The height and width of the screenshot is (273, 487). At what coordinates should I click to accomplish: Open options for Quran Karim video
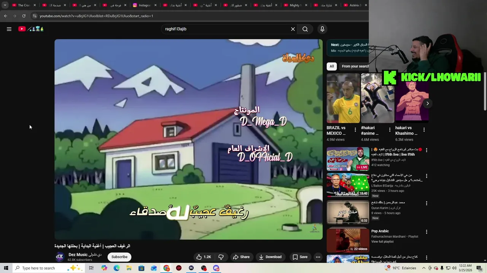(x=427, y=203)
